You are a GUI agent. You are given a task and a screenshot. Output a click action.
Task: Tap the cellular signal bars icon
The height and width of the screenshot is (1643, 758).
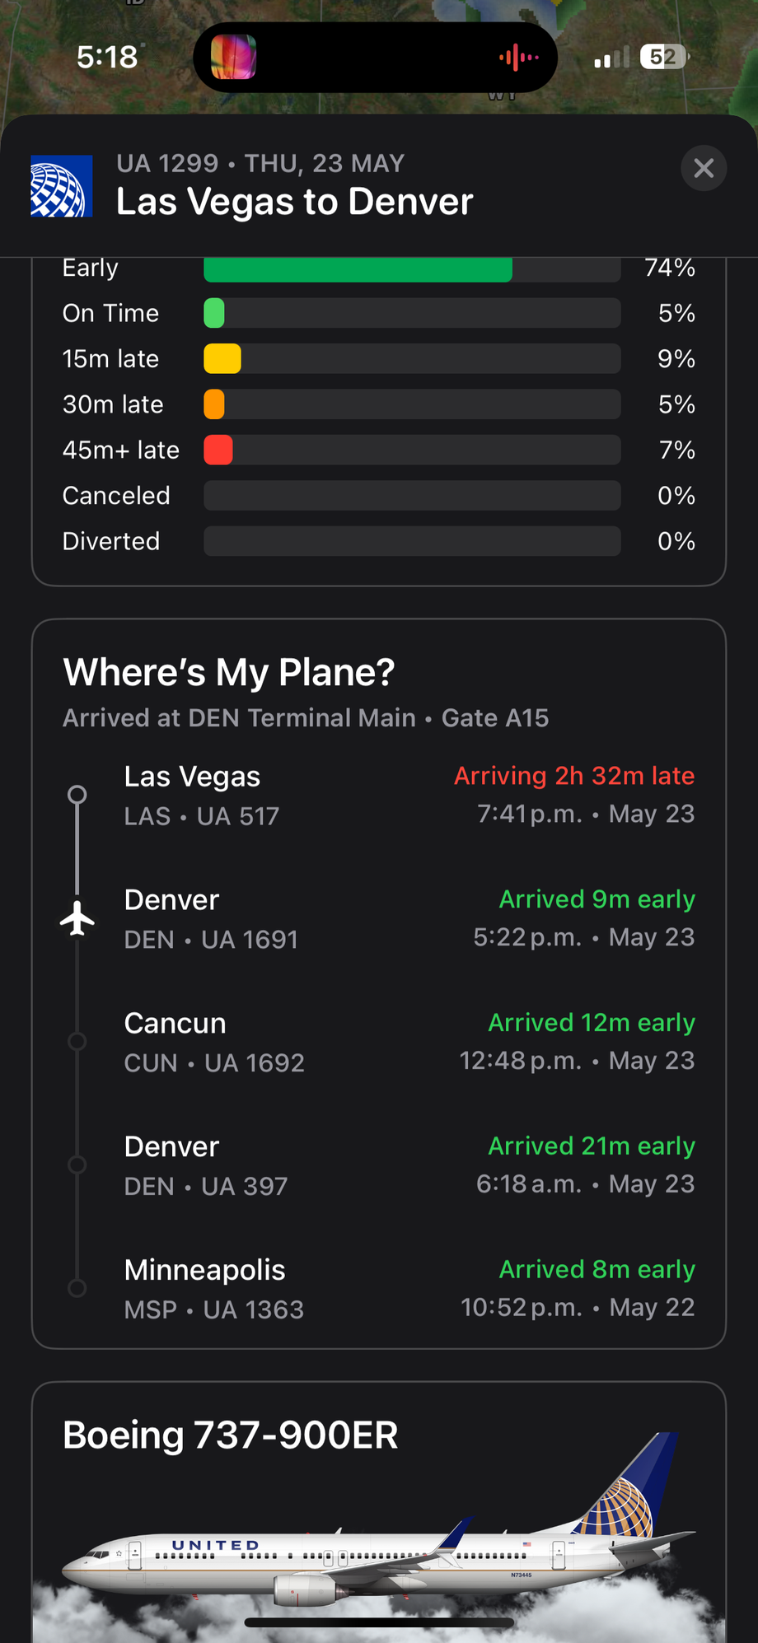(611, 58)
